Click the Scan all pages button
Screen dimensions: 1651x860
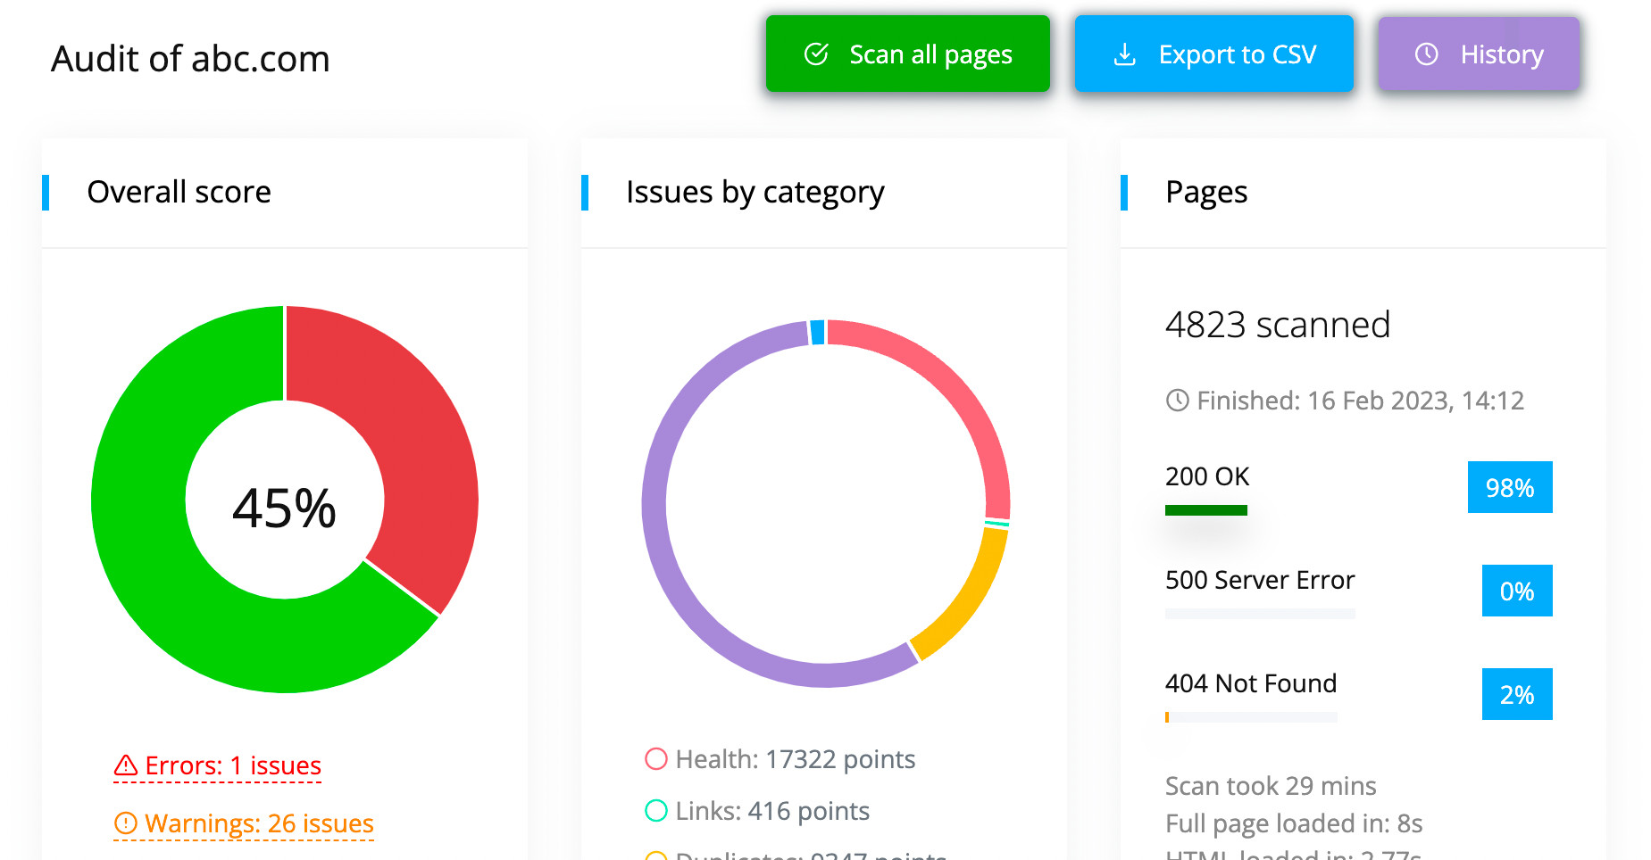(907, 54)
